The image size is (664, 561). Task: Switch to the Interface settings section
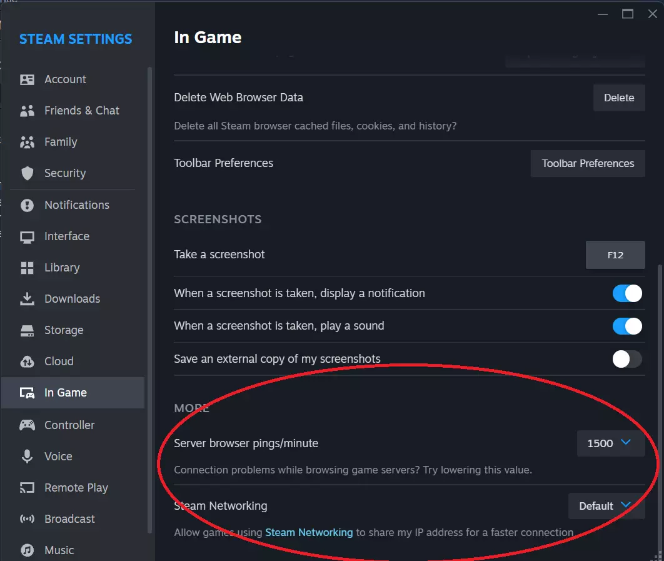[66, 236]
